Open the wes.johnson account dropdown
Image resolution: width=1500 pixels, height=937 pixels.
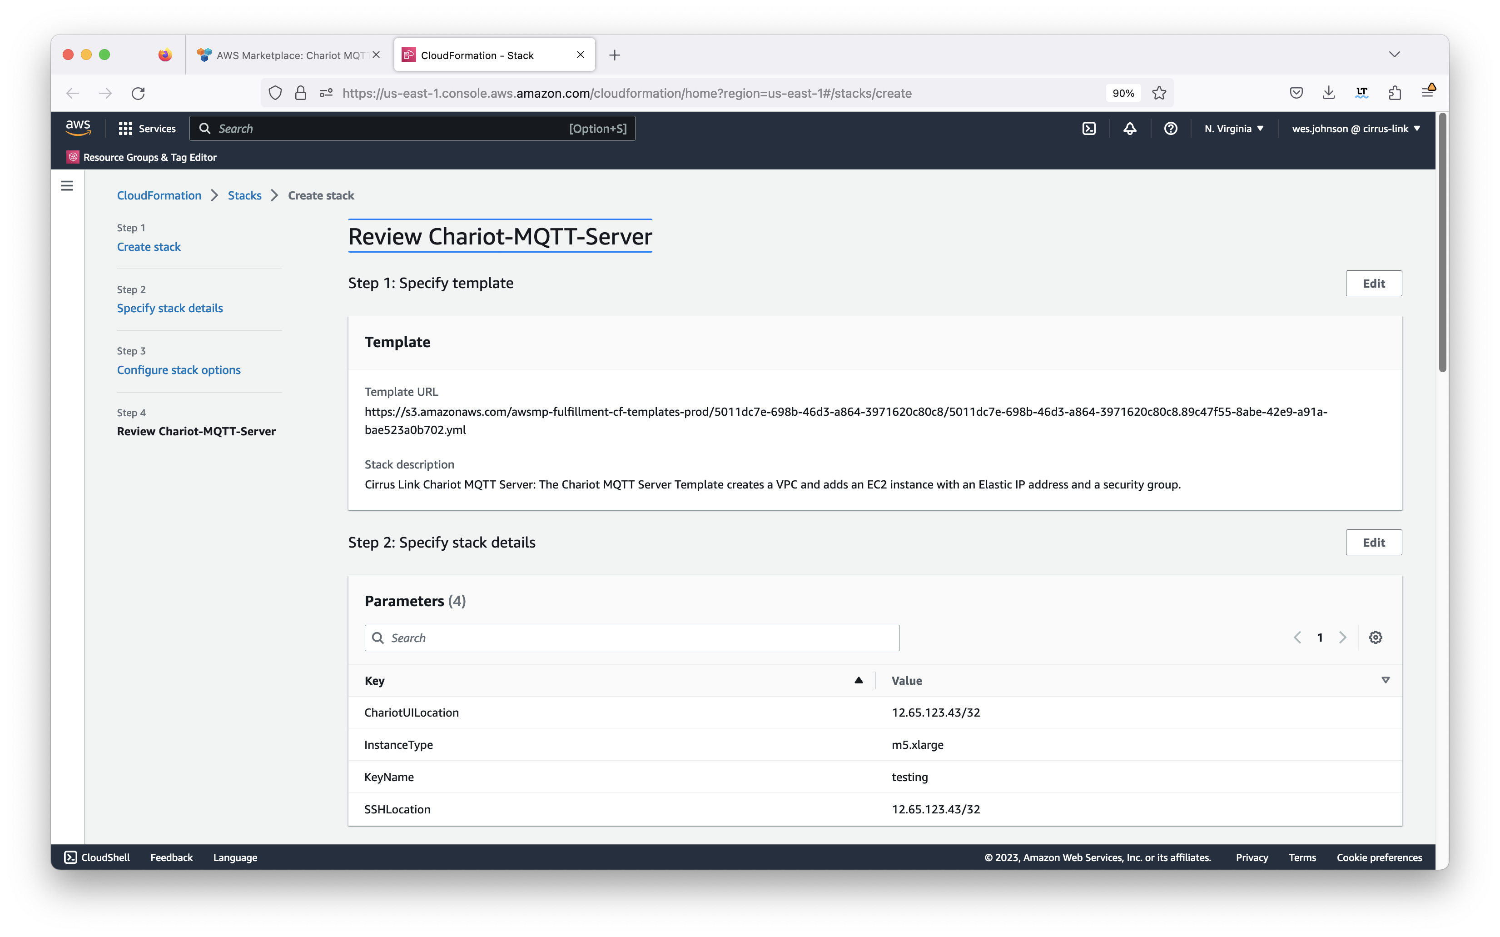click(1356, 128)
